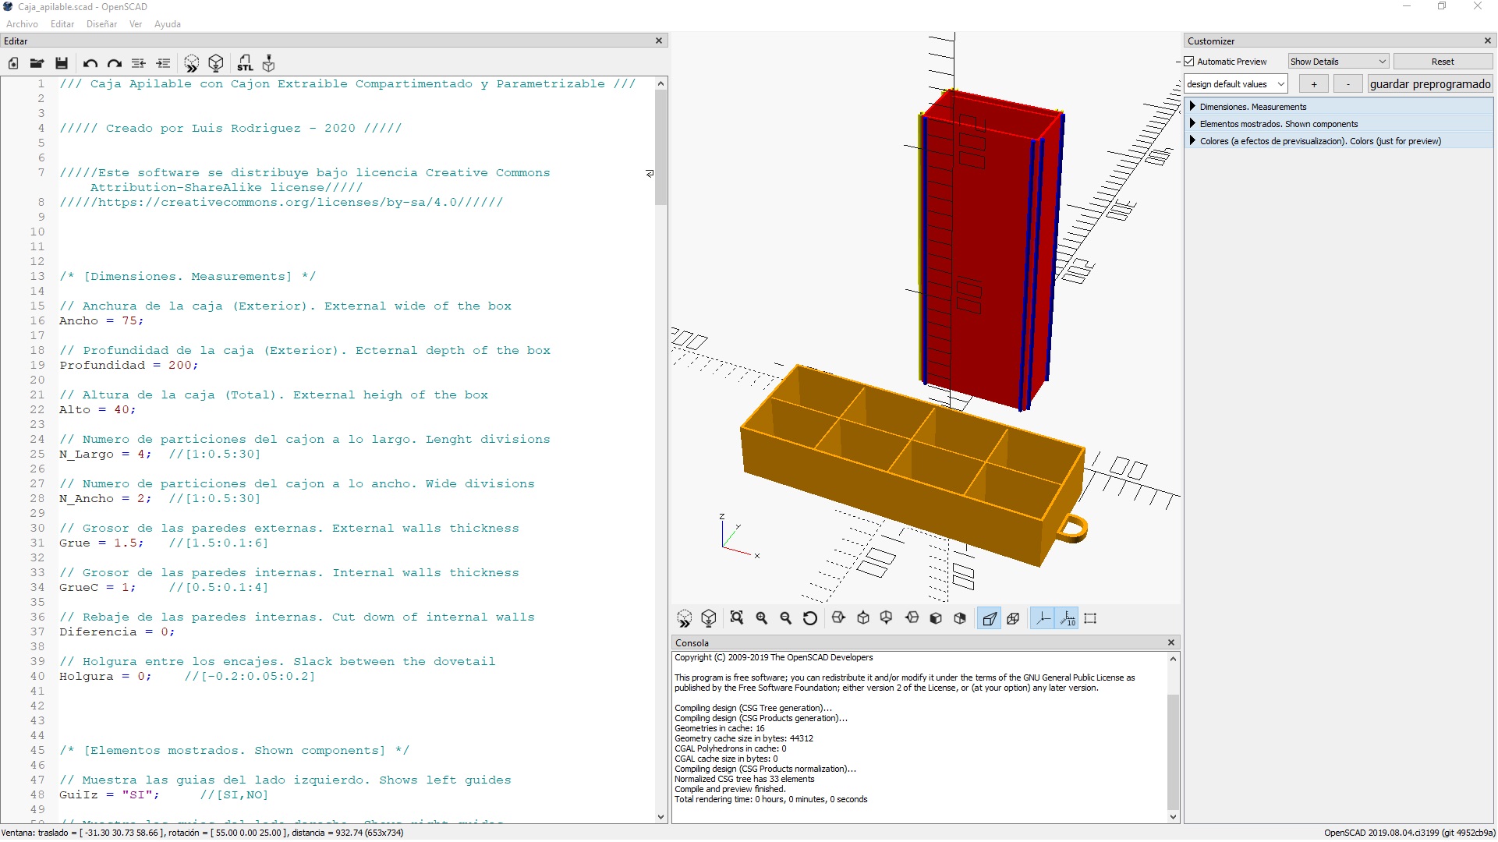Viewport: 1498px width, 842px height.
Task: Unindent the code with the toolbar icon
Action: 139,63
